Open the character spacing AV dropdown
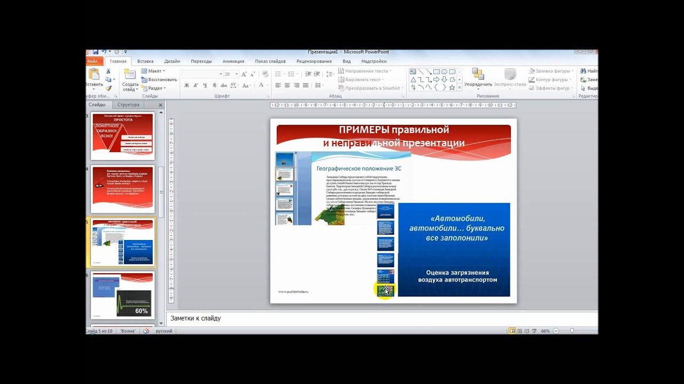The image size is (684, 384). [x=235, y=85]
